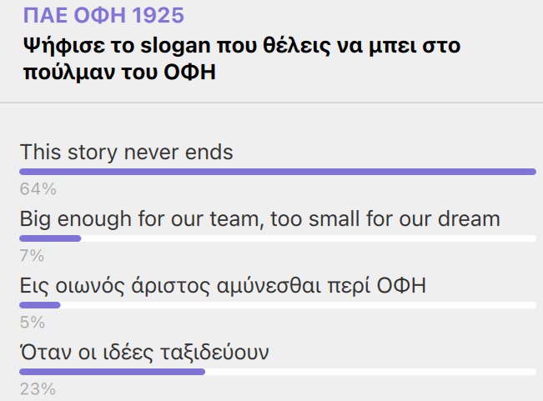The width and height of the screenshot is (543, 401).
Task: Vote for 'Εις οιωνός άριστος αμύνεσθαι περί ΟΦΗ'
Action: (x=223, y=286)
